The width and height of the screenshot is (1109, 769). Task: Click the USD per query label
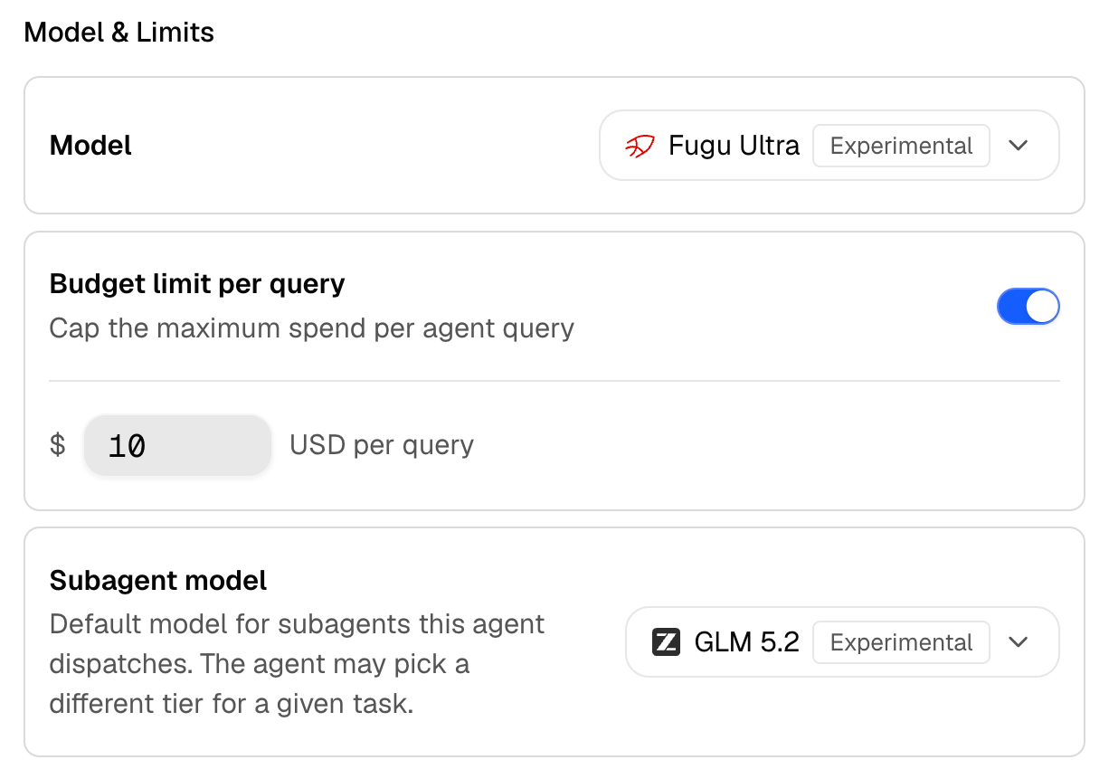click(382, 445)
